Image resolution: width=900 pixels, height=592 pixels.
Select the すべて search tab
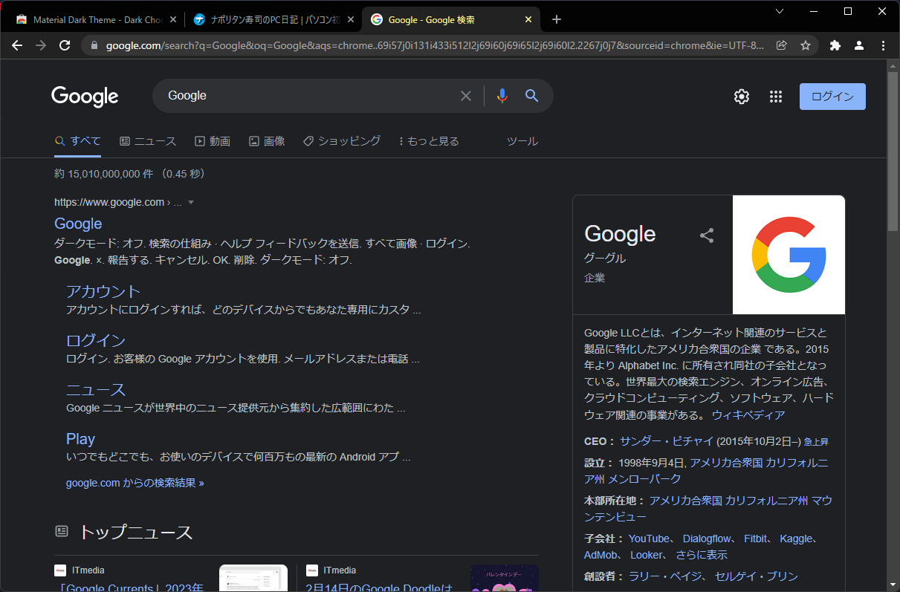point(77,141)
